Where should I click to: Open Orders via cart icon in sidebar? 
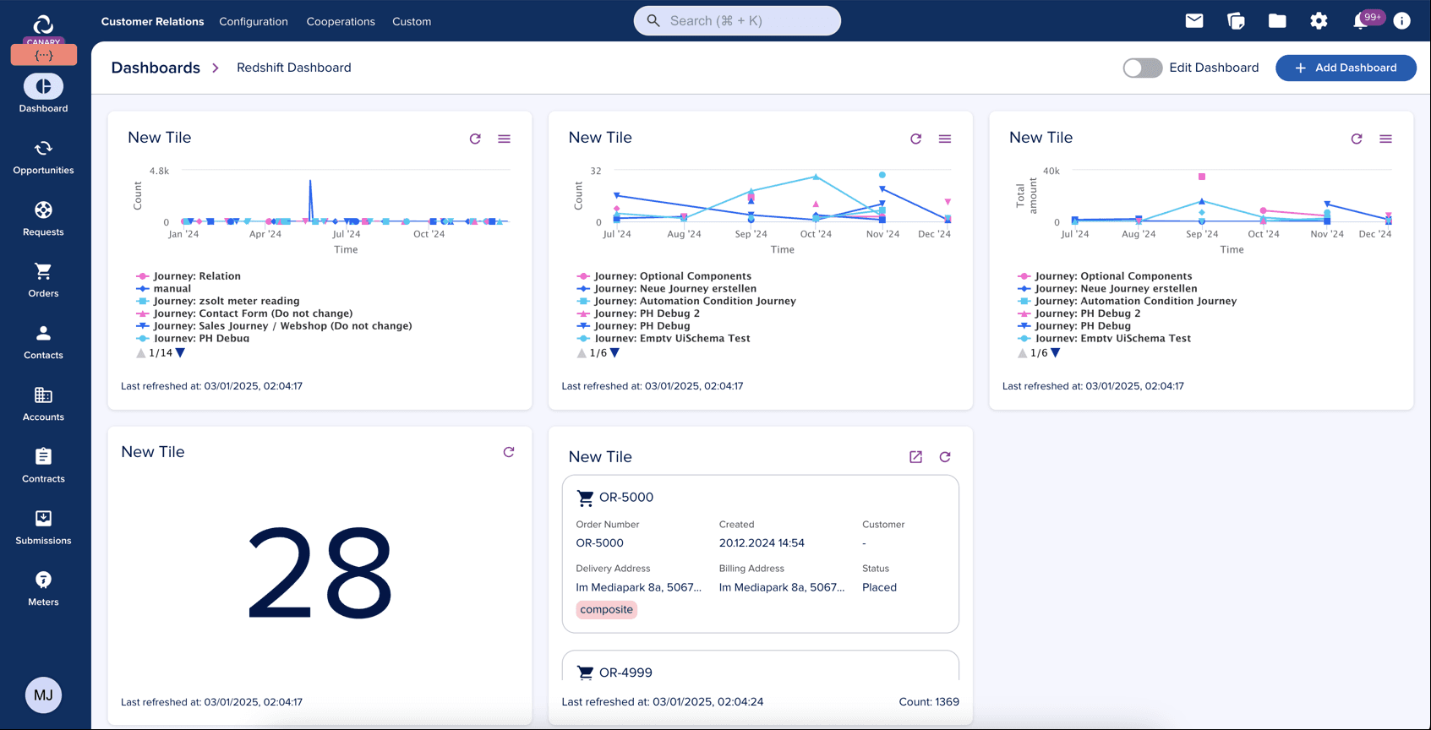point(43,281)
